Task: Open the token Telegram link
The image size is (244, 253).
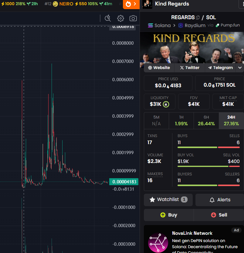Action: (x=220, y=68)
